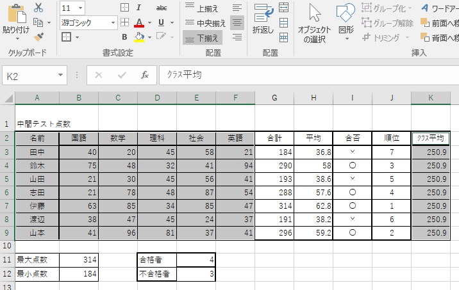Click the average cell showing 59.2
This screenshot has height=290, width=459.
(313, 232)
